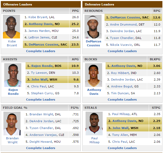Click the PPG column header
This screenshot has height=153, width=164.
click(75, 11)
